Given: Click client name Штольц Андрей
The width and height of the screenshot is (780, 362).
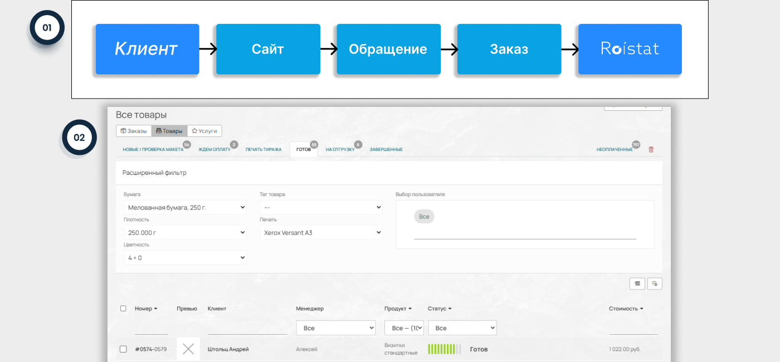Looking at the screenshot, I should (x=228, y=349).
